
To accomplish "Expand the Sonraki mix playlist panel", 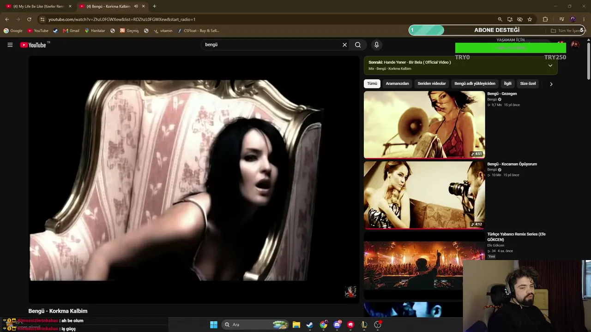I will [x=550, y=65].
